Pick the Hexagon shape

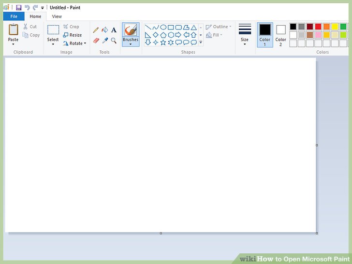(171, 35)
